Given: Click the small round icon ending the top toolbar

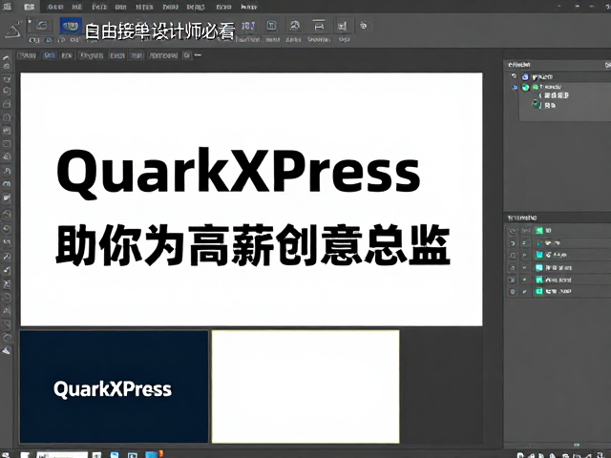Looking at the screenshot, I should pyautogui.click(x=363, y=26).
